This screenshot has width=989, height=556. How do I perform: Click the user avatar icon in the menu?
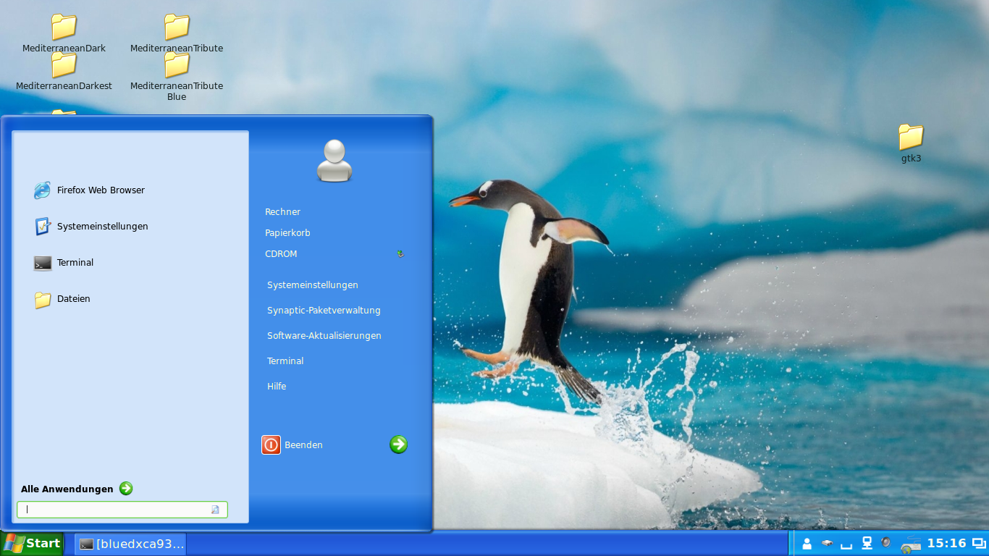tap(334, 161)
